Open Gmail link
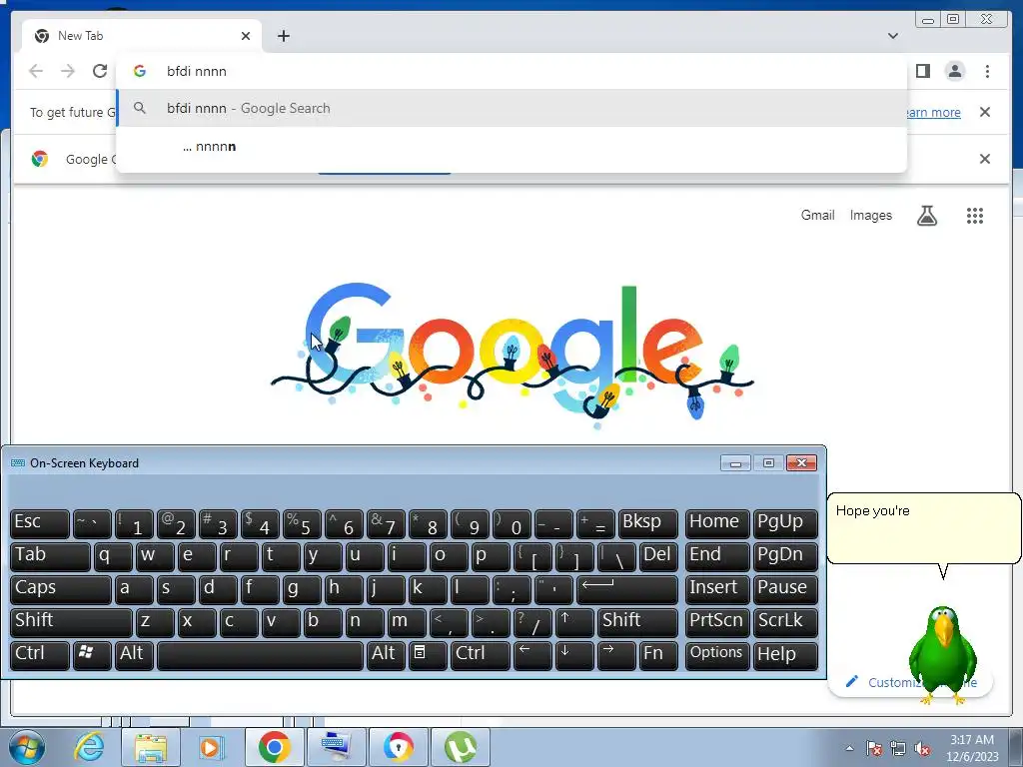The height and width of the screenshot is (767, 1023). pyautogui.click(x=817, y=216)
